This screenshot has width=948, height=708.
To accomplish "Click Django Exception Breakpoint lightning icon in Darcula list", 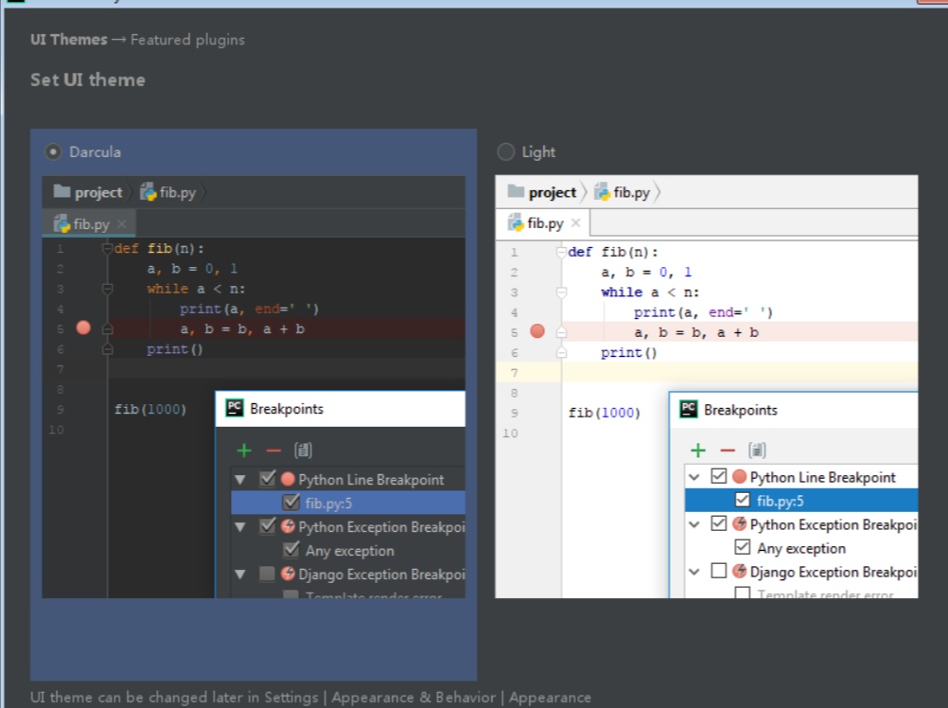I will pos(288,574).
